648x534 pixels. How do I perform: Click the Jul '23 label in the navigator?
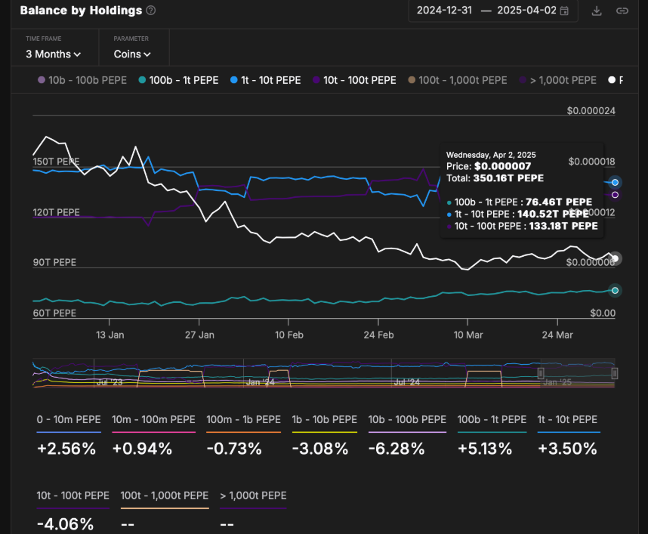(x=110, y=382)
